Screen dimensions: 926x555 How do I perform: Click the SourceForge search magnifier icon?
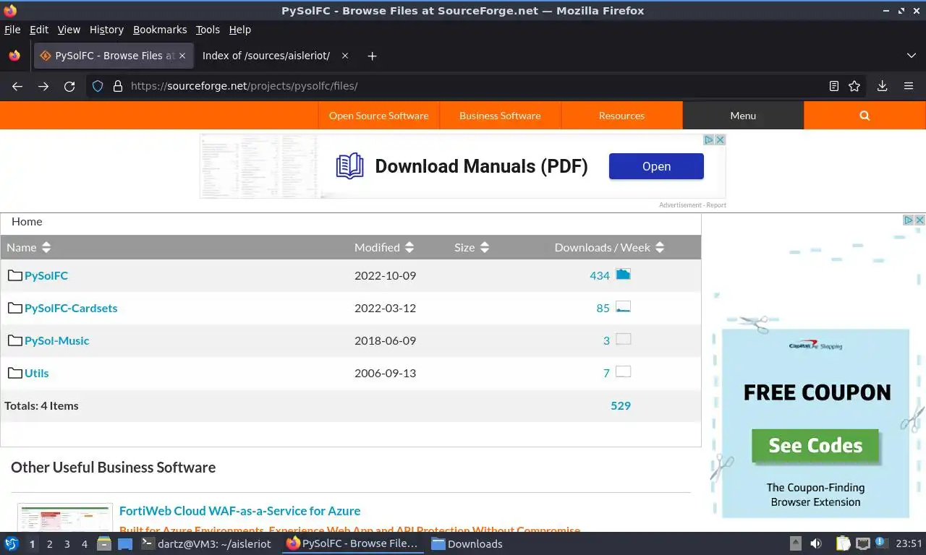pyautogui.click(x=865, y=116)
